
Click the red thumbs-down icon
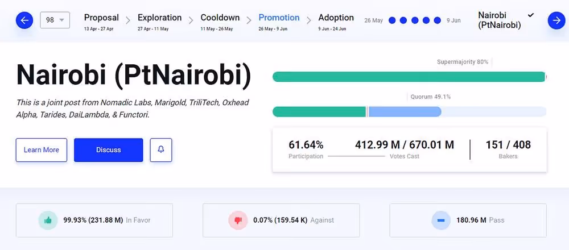point(238,220)
